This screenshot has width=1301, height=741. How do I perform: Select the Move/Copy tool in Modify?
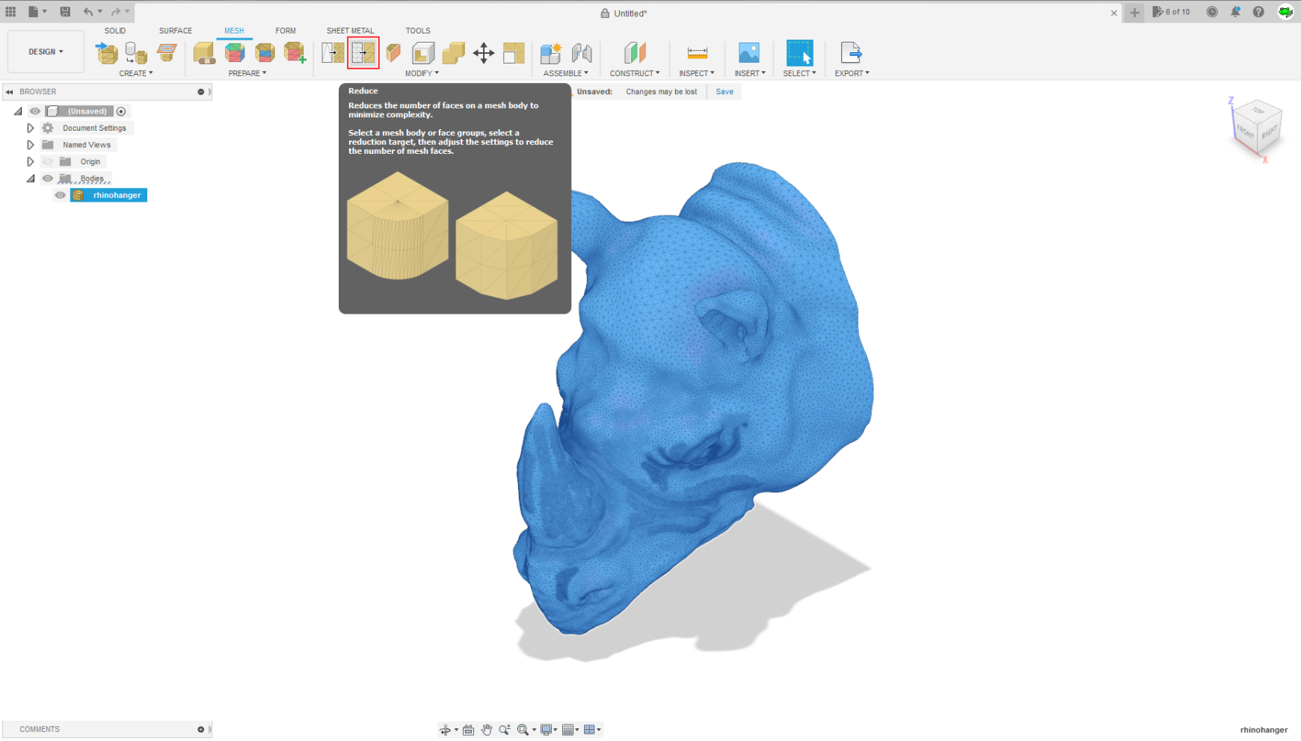(x=485, y=53)
